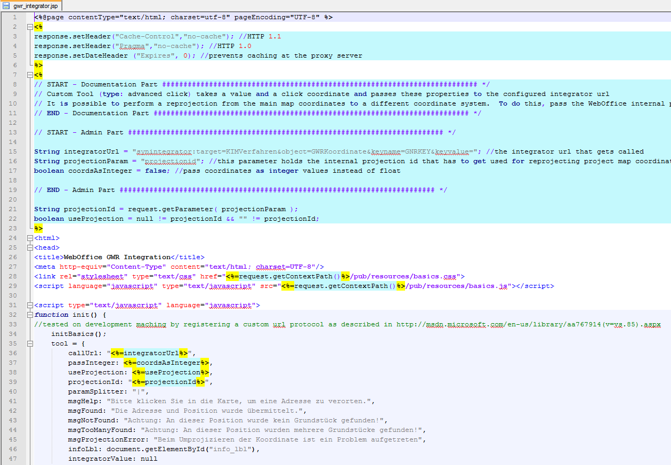This screenshot has height=465, width=671.
Task: Click the floppy disk icon on the file tab
Action: 5,5
